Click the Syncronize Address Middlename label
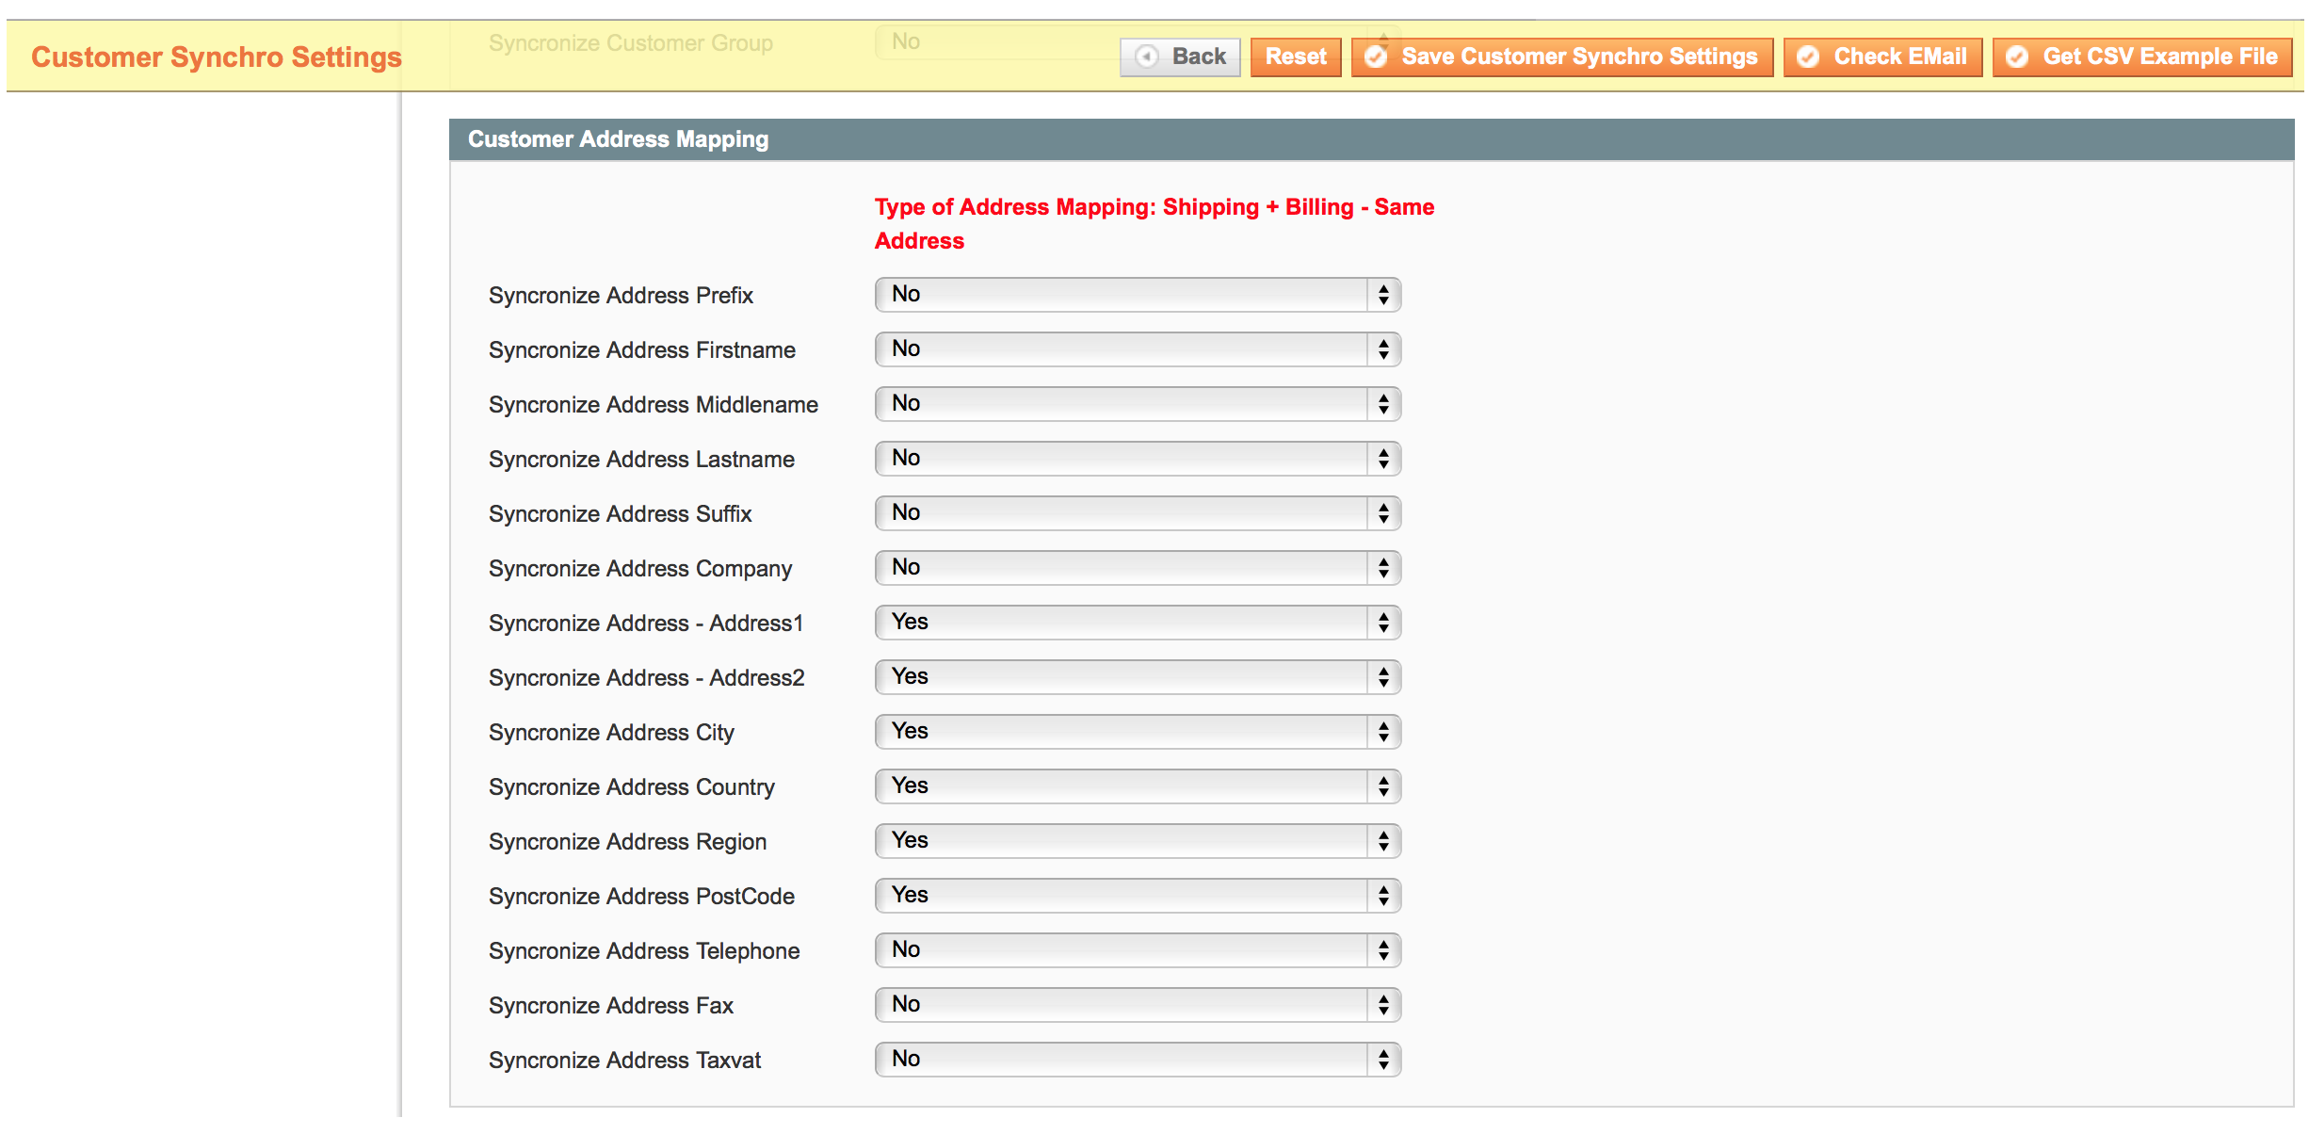Image resolution: width=2309 pixels, height=1134 pixels. [654, 405]
